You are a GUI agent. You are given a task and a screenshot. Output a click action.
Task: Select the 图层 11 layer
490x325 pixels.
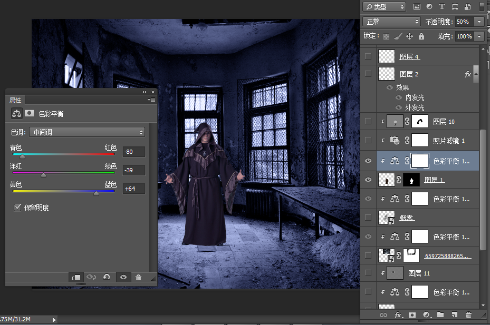click(x=419, y=273)
